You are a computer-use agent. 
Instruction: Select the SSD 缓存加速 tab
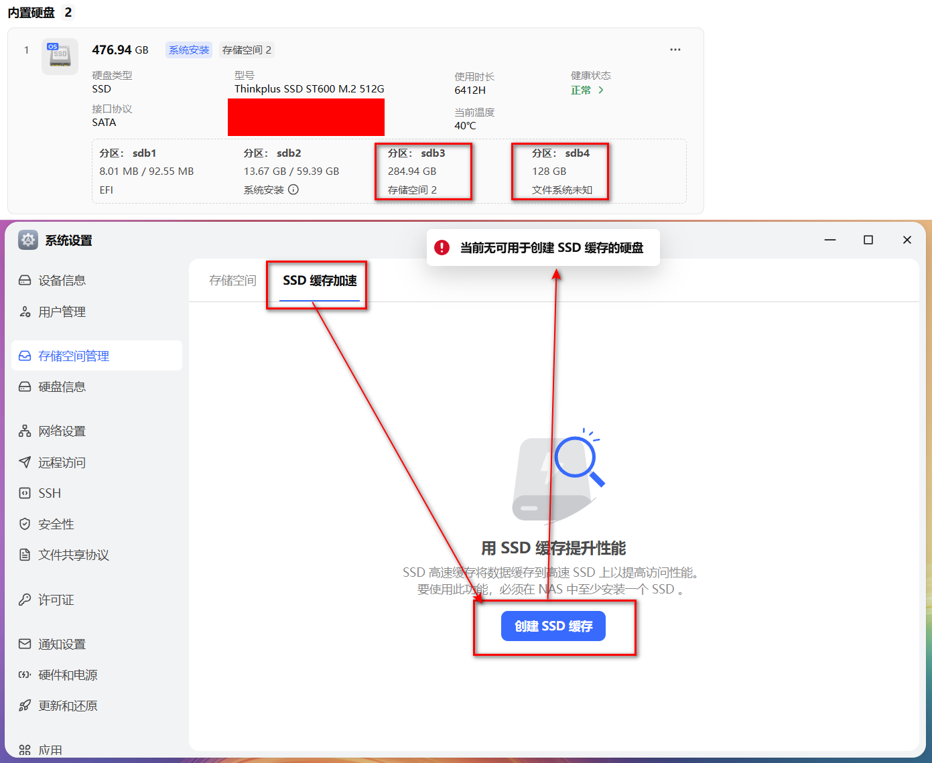(320, 281)
